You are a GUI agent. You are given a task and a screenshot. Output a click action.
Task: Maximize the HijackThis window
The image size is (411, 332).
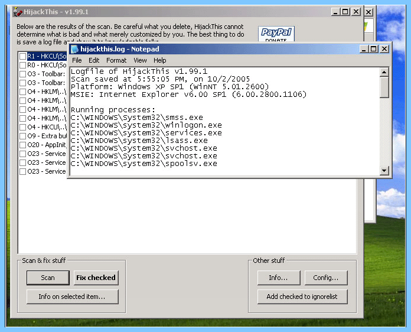tap(345, 12)
